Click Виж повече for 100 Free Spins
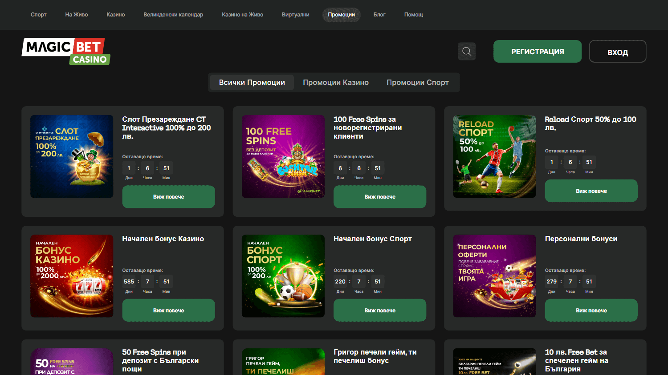 [x=380, y=197]
